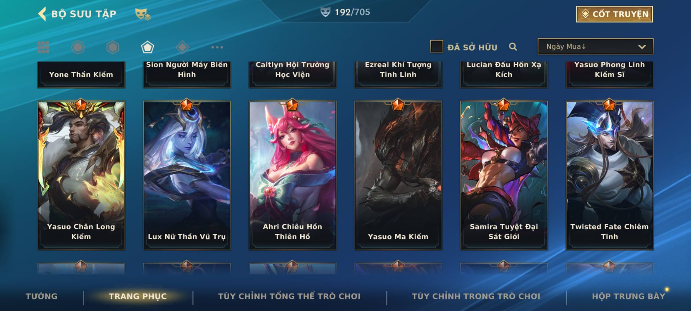The width and height of the screenshot is (691, 311).
Task: Switch to Tùy Chỉnh Trong Trò Chơi tab
Action: pyautogui.click(x=476, y=296)
